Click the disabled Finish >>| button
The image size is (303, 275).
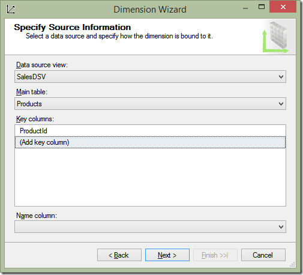pyautogui.click(x=215, y=255)
